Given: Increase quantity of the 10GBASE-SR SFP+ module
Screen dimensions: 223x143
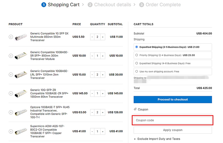Looking at the screenshot, I should click(103, 56).
